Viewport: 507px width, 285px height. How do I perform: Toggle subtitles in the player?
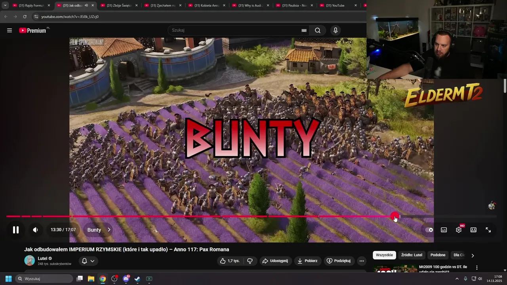(444, 230)
